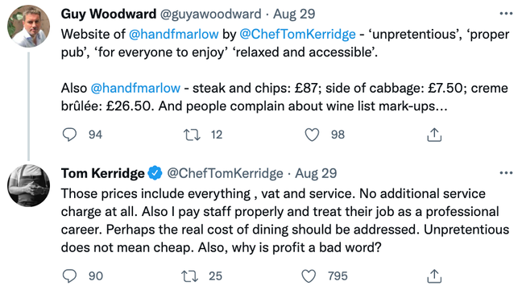Image resolution: width=522 pixels, height=290 pixels.
Task: Retweet Guy Woodward's tweet
Action: pyautogui.click(x=192, y=135)
